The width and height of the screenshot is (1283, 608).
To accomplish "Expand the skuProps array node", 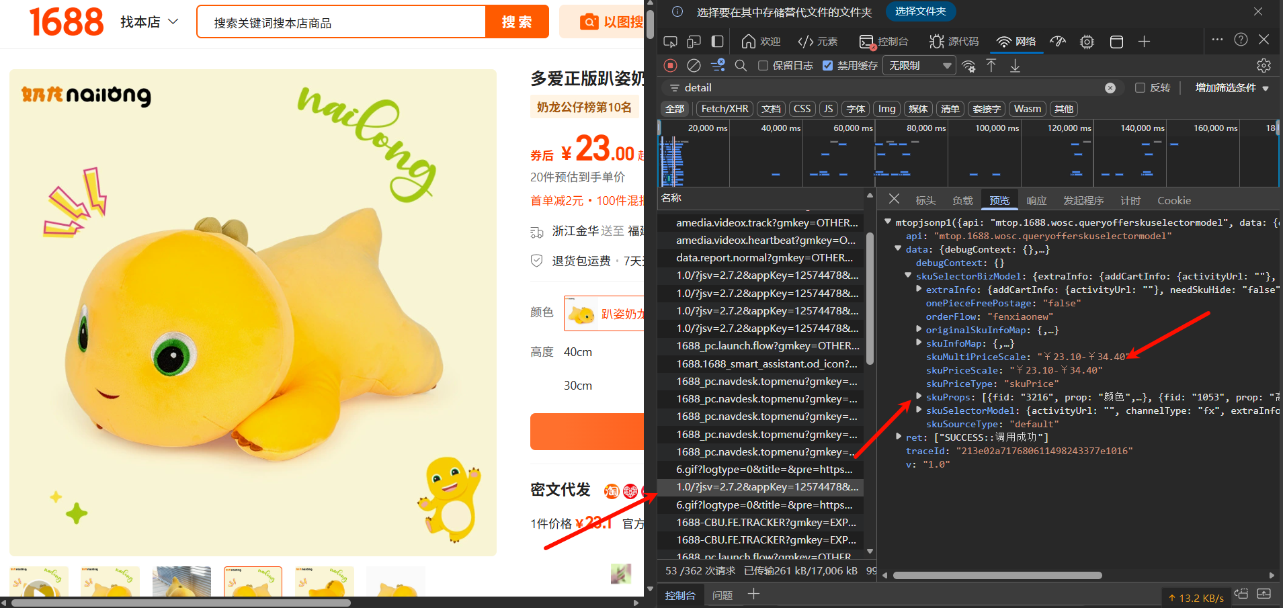I will click(919, 397).
